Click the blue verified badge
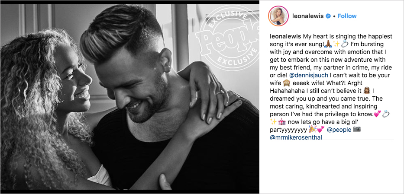 [328, 16]
